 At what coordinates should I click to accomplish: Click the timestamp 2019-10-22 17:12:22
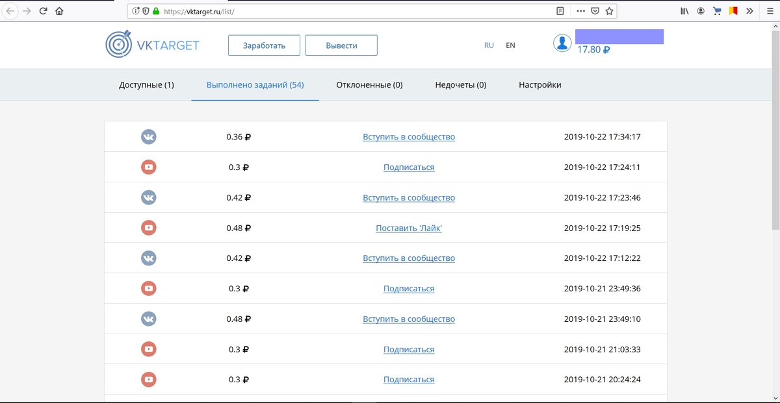[603, 258]
